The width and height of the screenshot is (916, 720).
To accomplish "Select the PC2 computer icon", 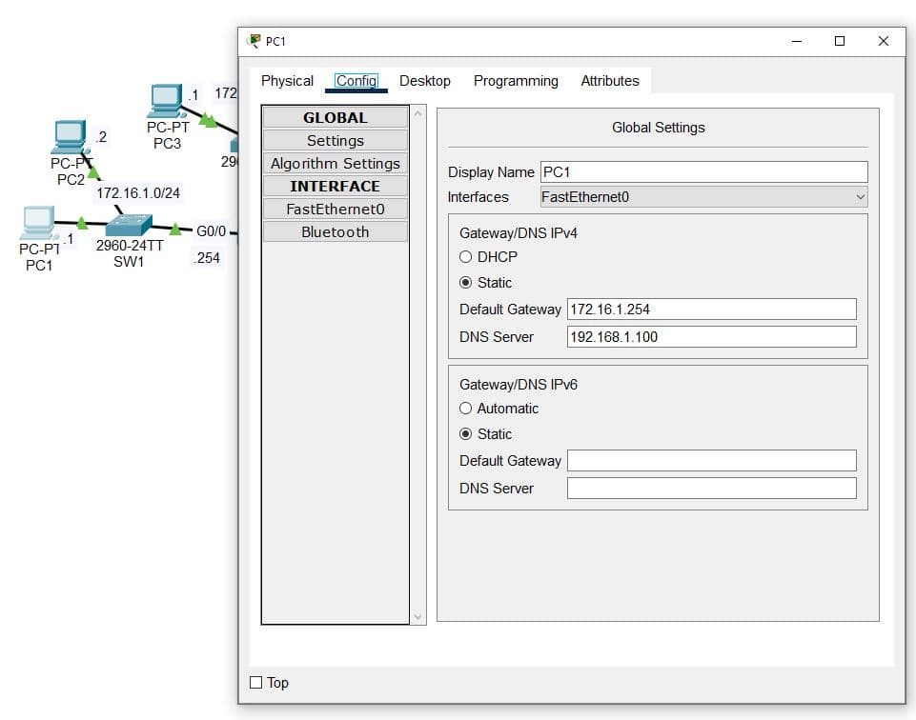I will pos(71,138).
